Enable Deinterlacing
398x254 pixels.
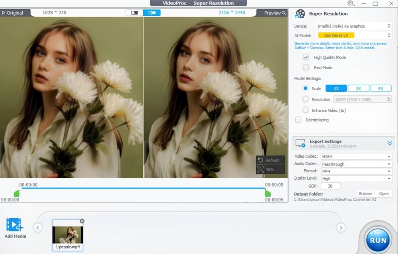coord(298,119)
